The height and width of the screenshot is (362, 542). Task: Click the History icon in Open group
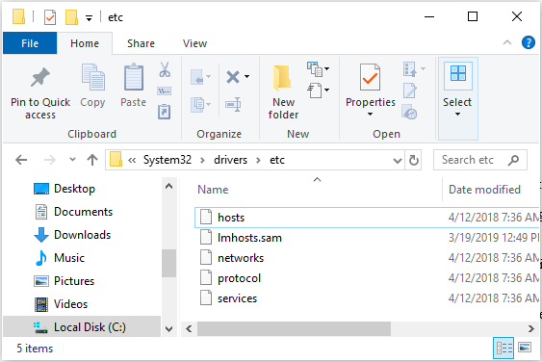[409, 112]
